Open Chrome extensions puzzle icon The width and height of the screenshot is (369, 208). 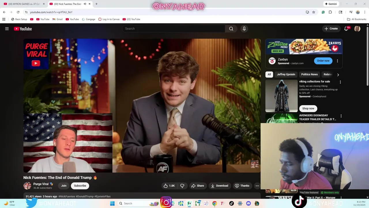(330, 12)
